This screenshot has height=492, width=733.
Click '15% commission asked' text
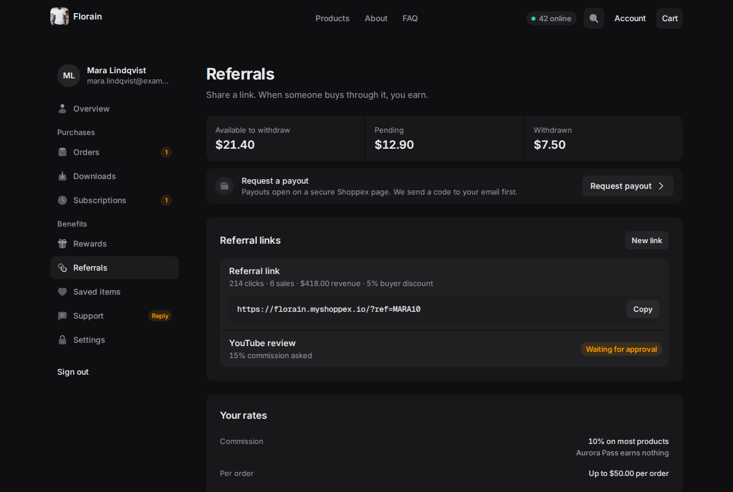[x=270, y=356]
